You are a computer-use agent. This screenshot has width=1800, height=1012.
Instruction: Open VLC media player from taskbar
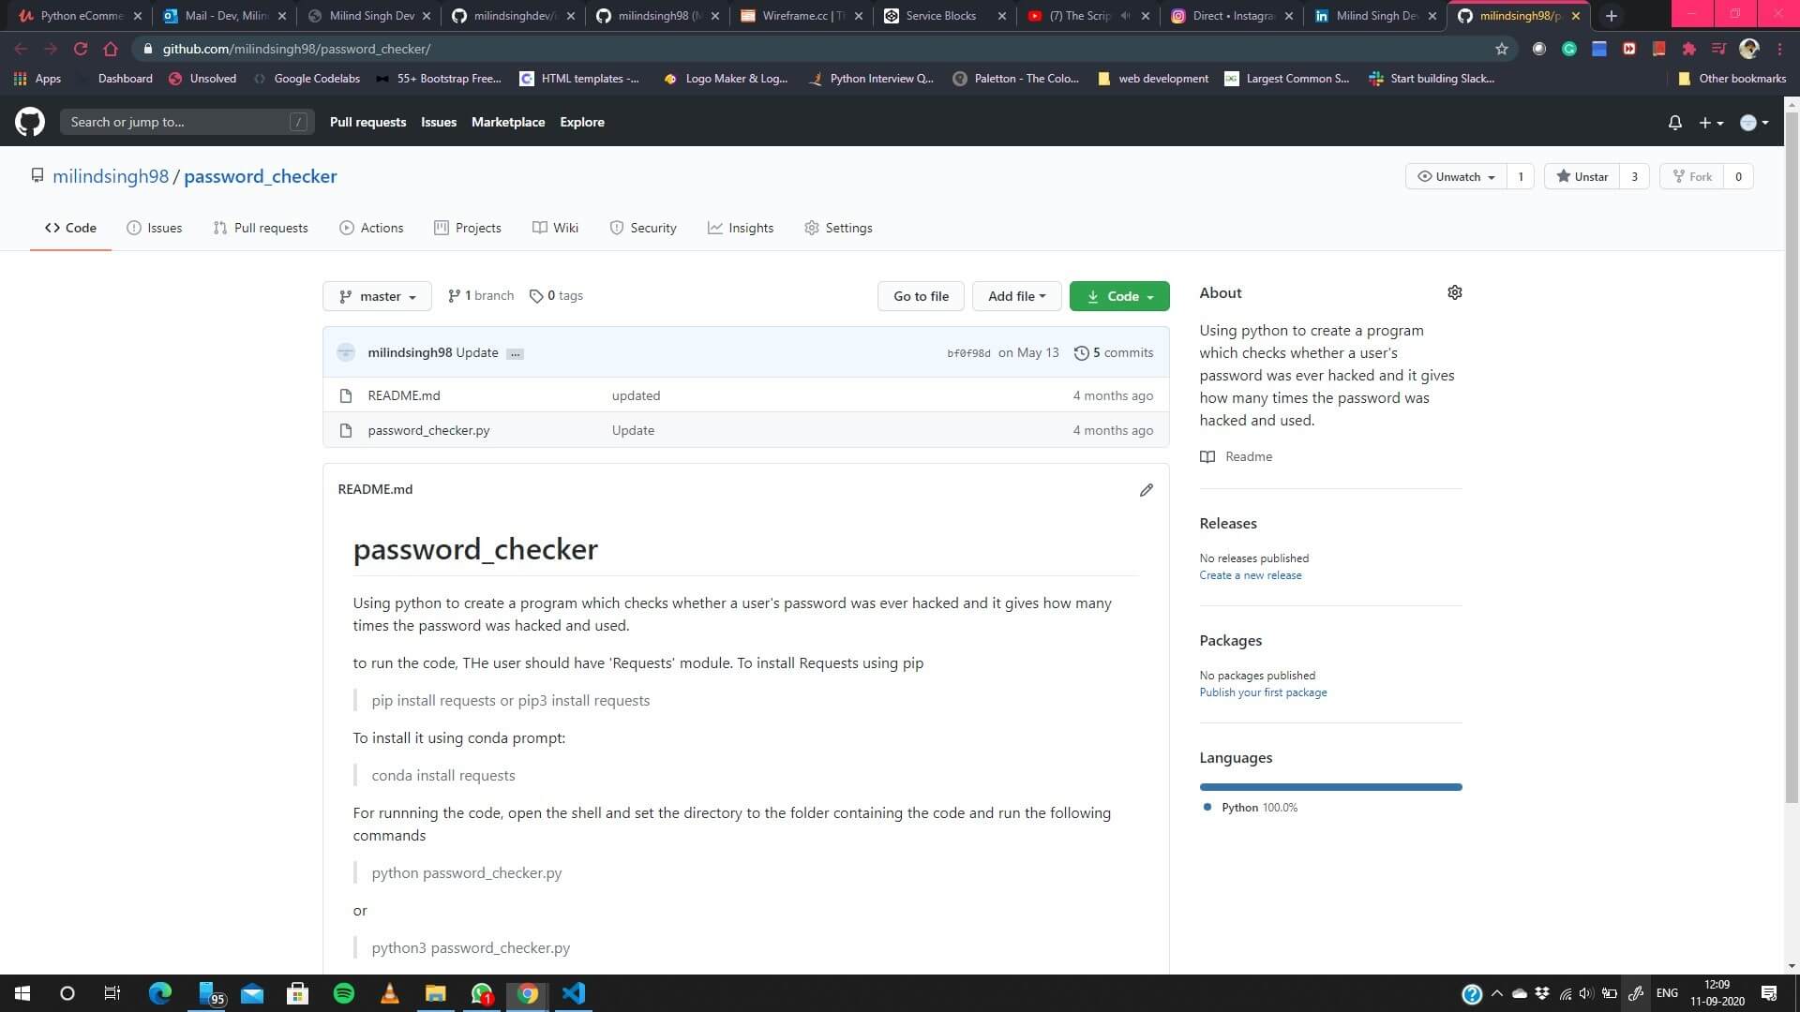[390, 993]
